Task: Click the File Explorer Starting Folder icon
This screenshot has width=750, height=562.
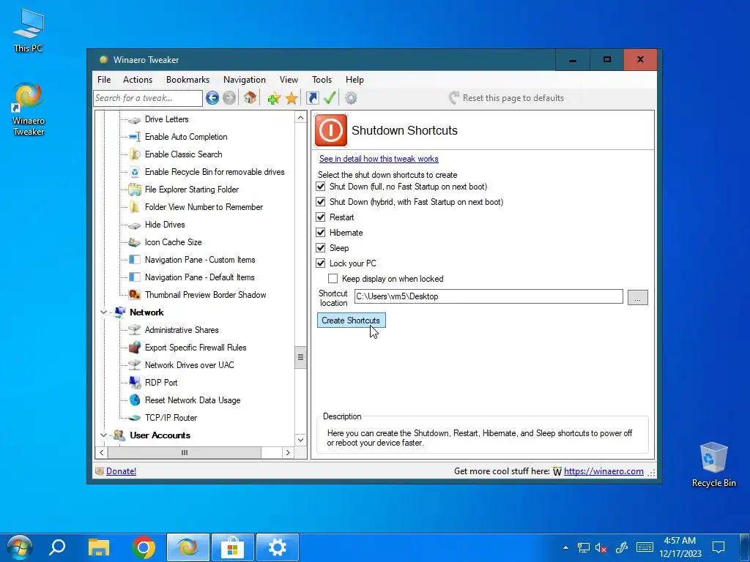Action: [x=135, y=190]
